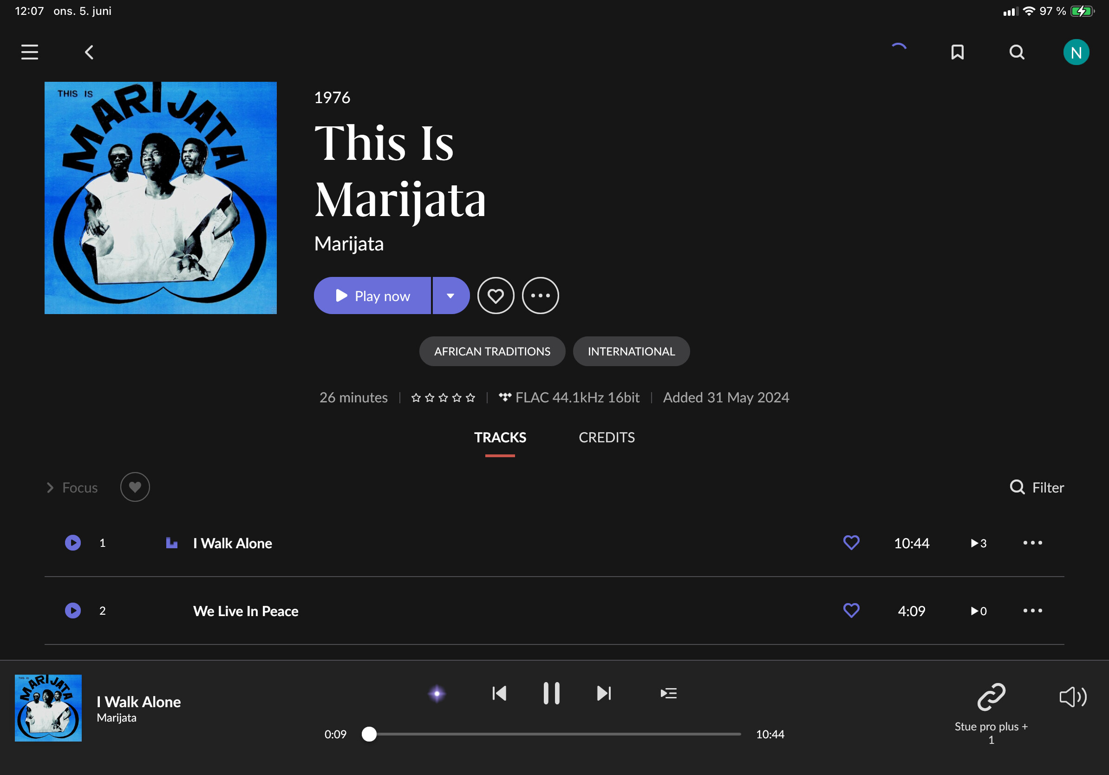Open the profile avatar N
Viewport: 1109px width, 775px height.
pyautogui.click(x=1076, y=52)
